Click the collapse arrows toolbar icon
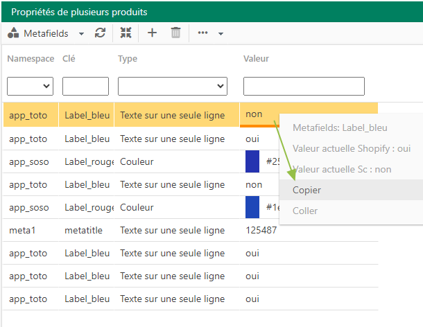Screen dimensions: 423x327 pos(126,33)
